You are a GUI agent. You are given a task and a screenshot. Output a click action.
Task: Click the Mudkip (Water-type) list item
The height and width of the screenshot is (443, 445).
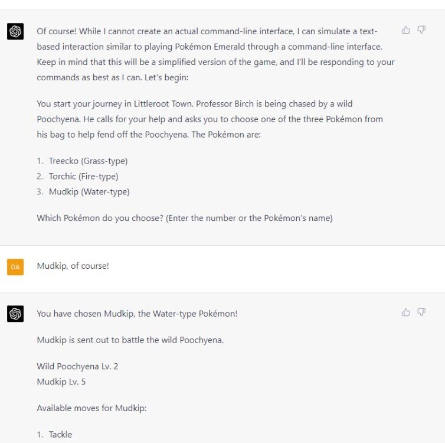[89, 191]
